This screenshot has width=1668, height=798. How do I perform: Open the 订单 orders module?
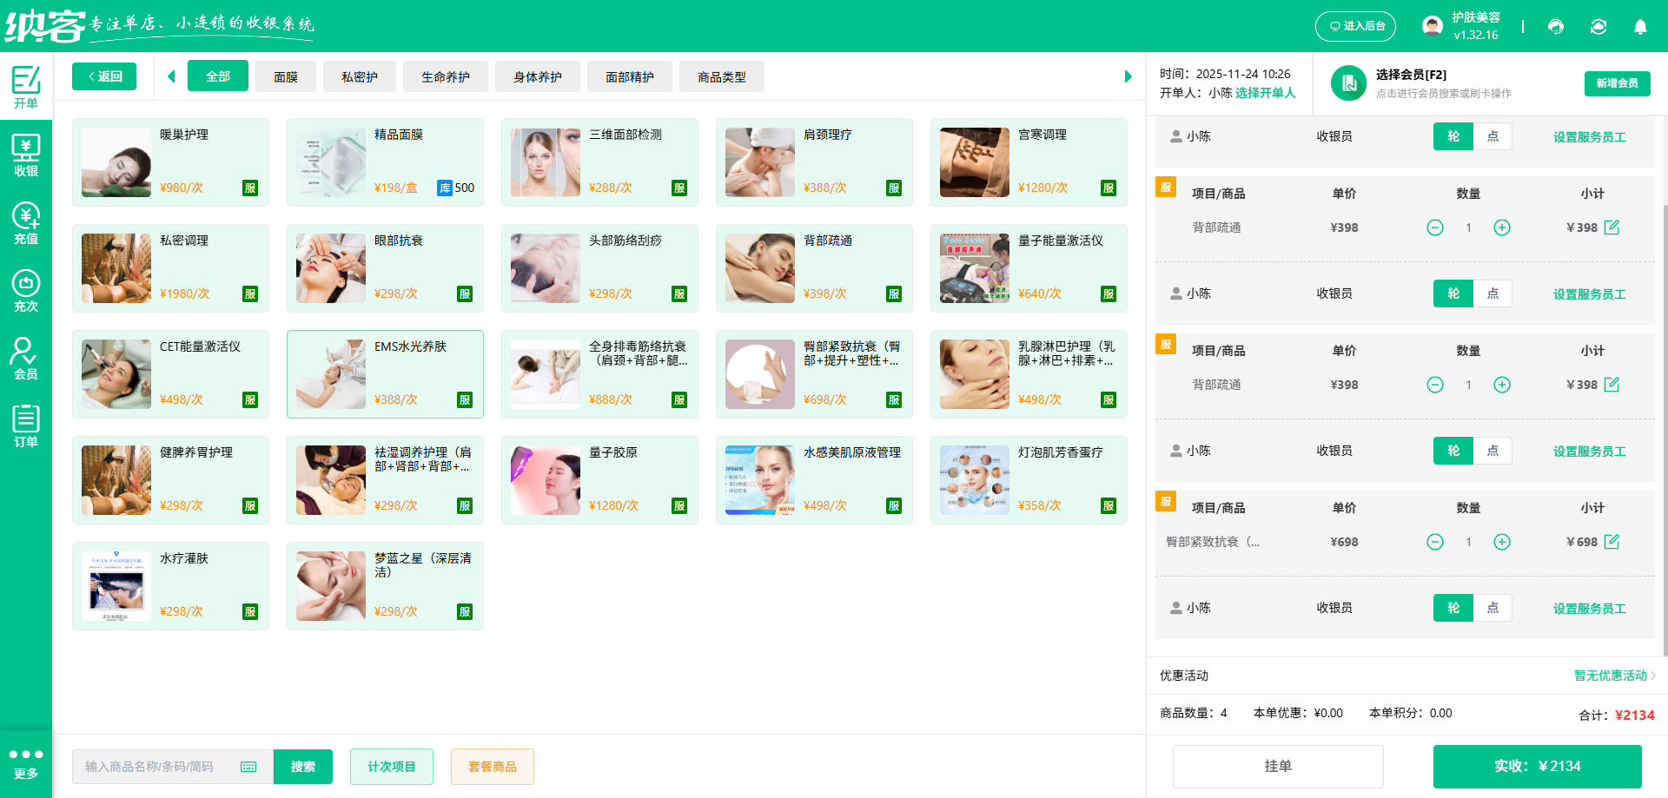[x=26, y=425]
